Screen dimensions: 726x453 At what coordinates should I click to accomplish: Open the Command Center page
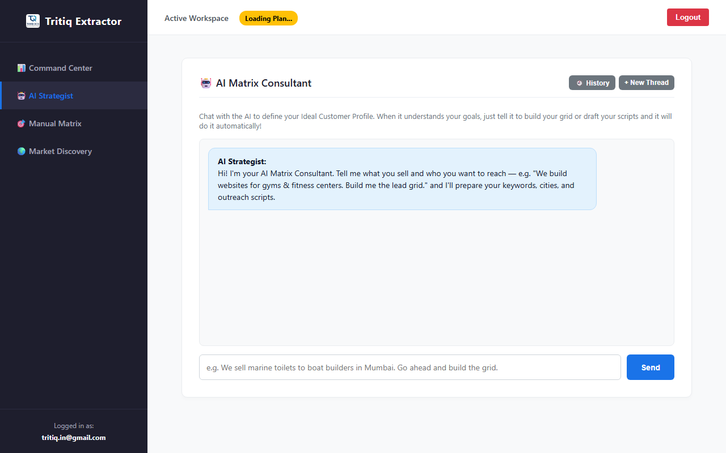74,68
